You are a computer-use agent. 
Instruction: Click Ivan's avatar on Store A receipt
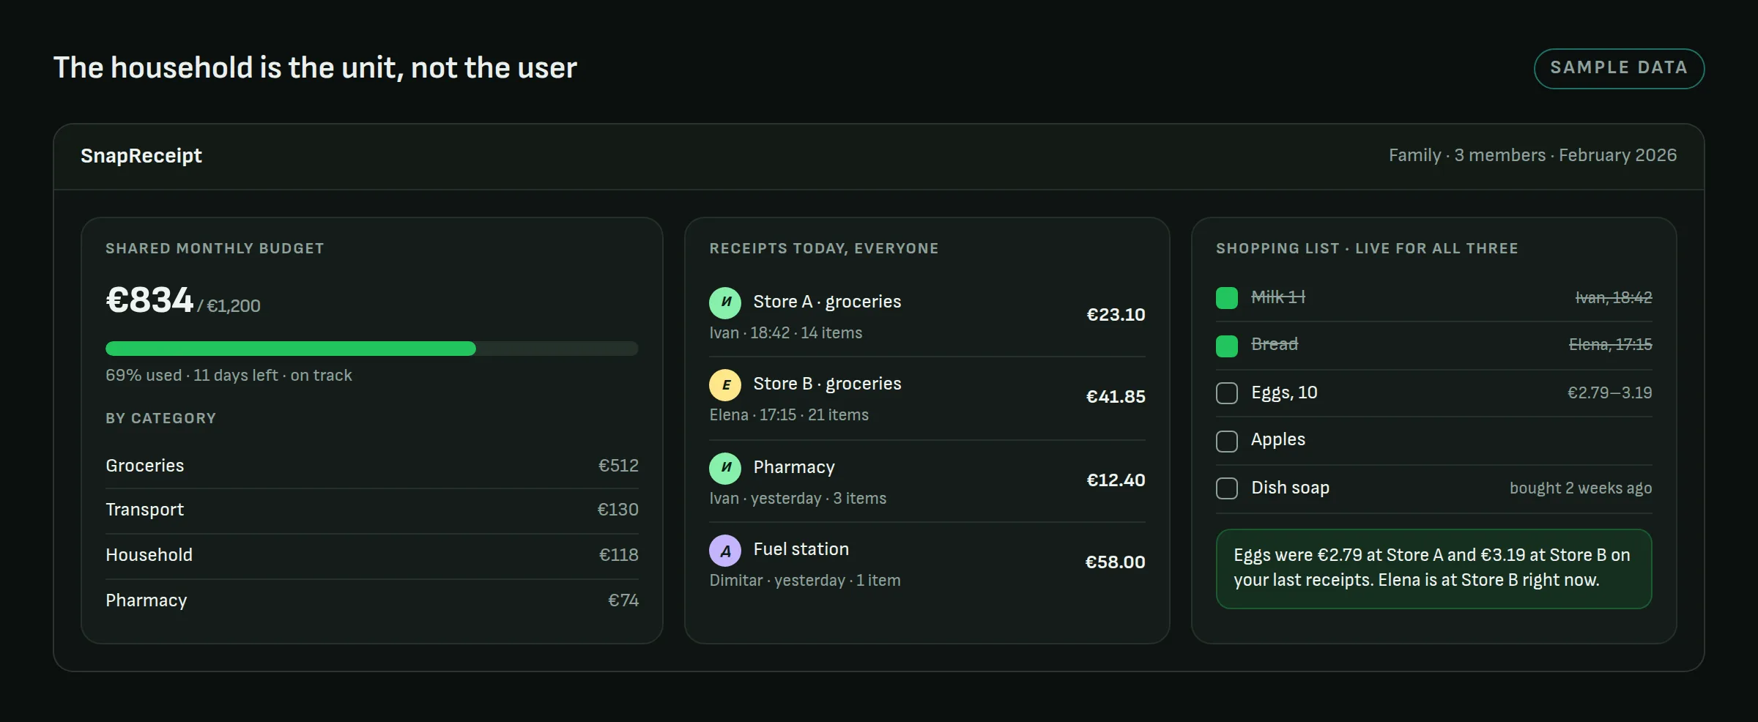pyautogui.click(x=725, y=302)
